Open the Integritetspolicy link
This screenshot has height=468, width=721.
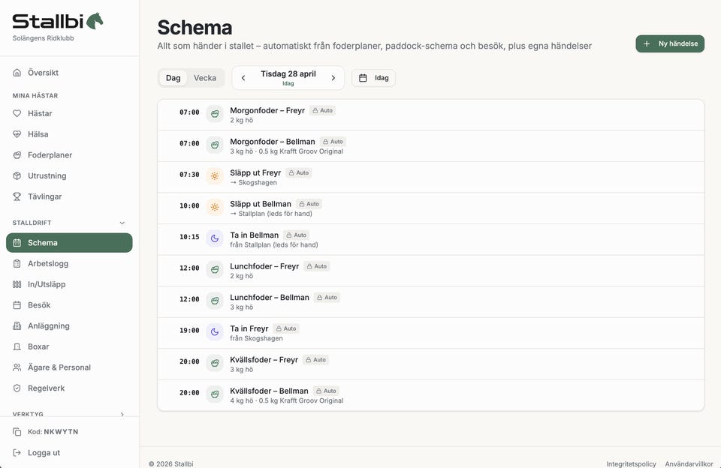[631, 463]
